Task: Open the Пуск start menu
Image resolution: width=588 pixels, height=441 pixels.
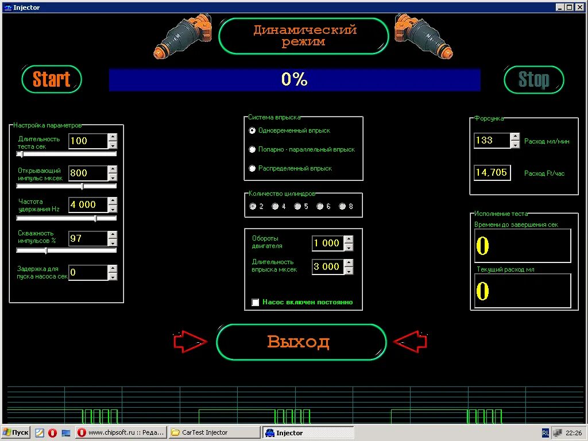Action: 16,433
